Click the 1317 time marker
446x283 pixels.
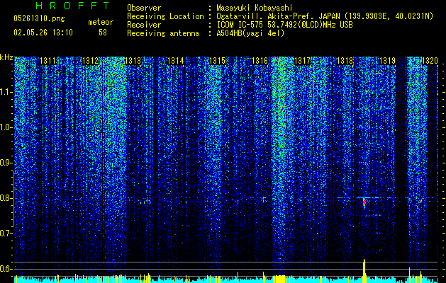coord(302,61)
